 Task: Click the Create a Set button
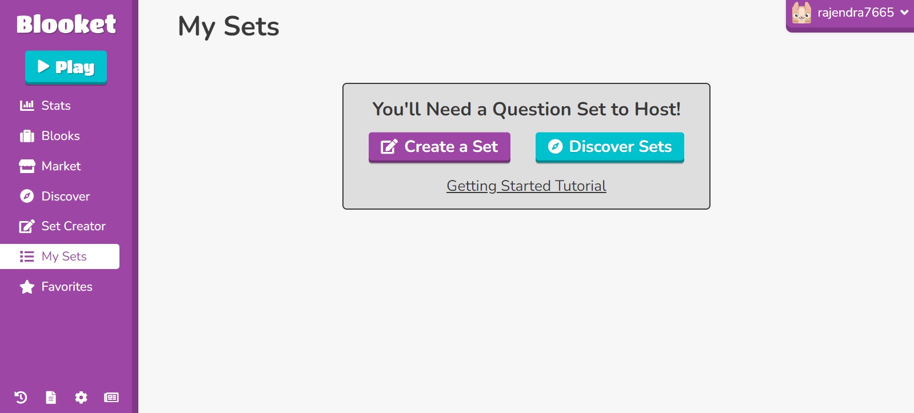tap(439, 147)
